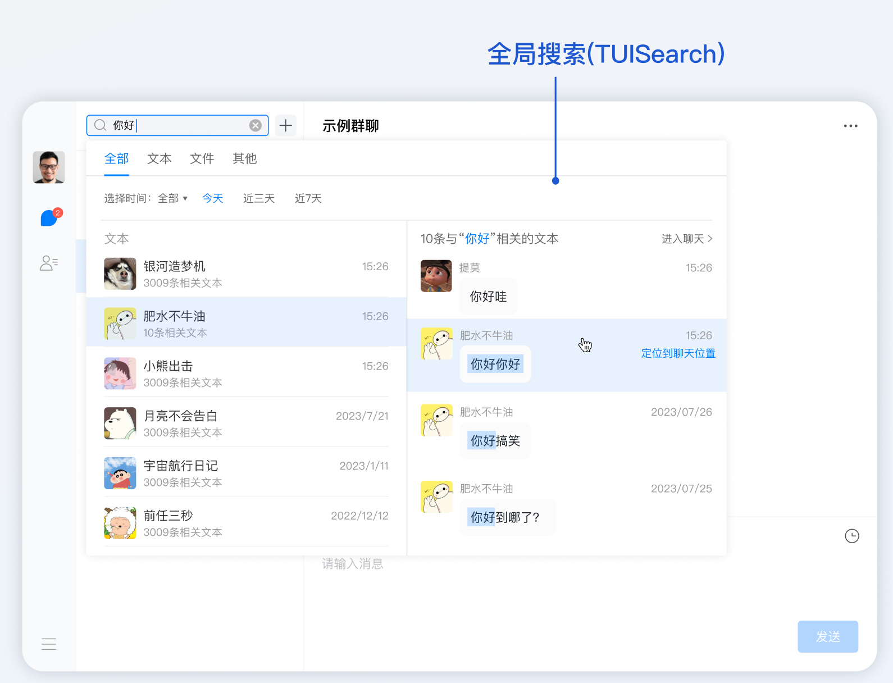Switch to the 其他 tab
The width and height of the screenshot is (893, 683).
(x=245, y=159)
